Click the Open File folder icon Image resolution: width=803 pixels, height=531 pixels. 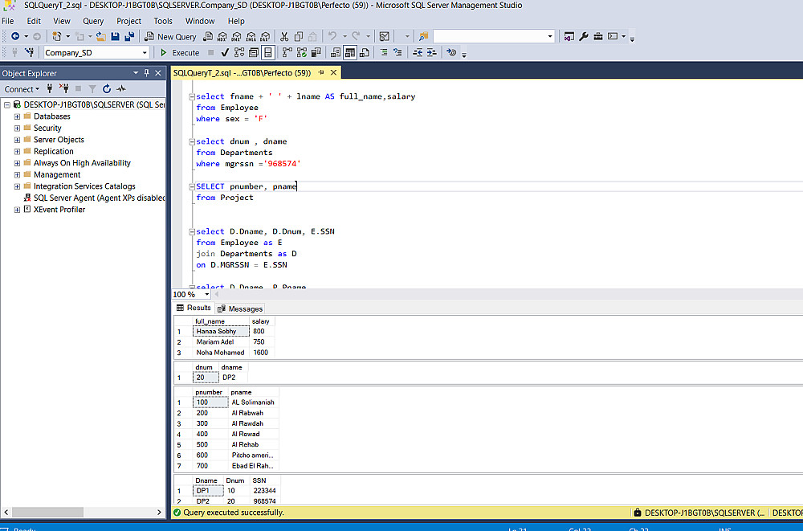pyautogui.click(x=101, y=36)
